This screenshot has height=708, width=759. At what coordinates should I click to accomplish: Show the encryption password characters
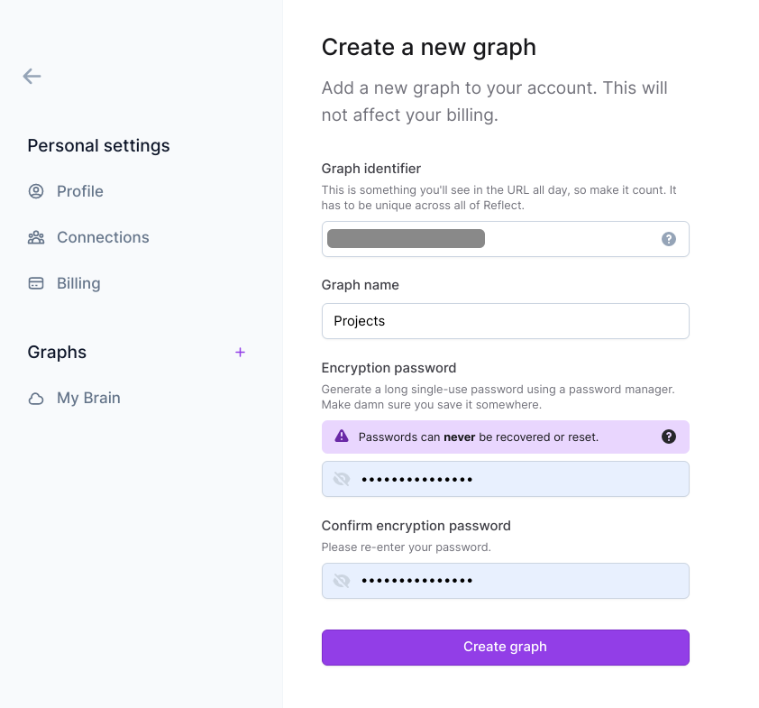click(342, 479)
